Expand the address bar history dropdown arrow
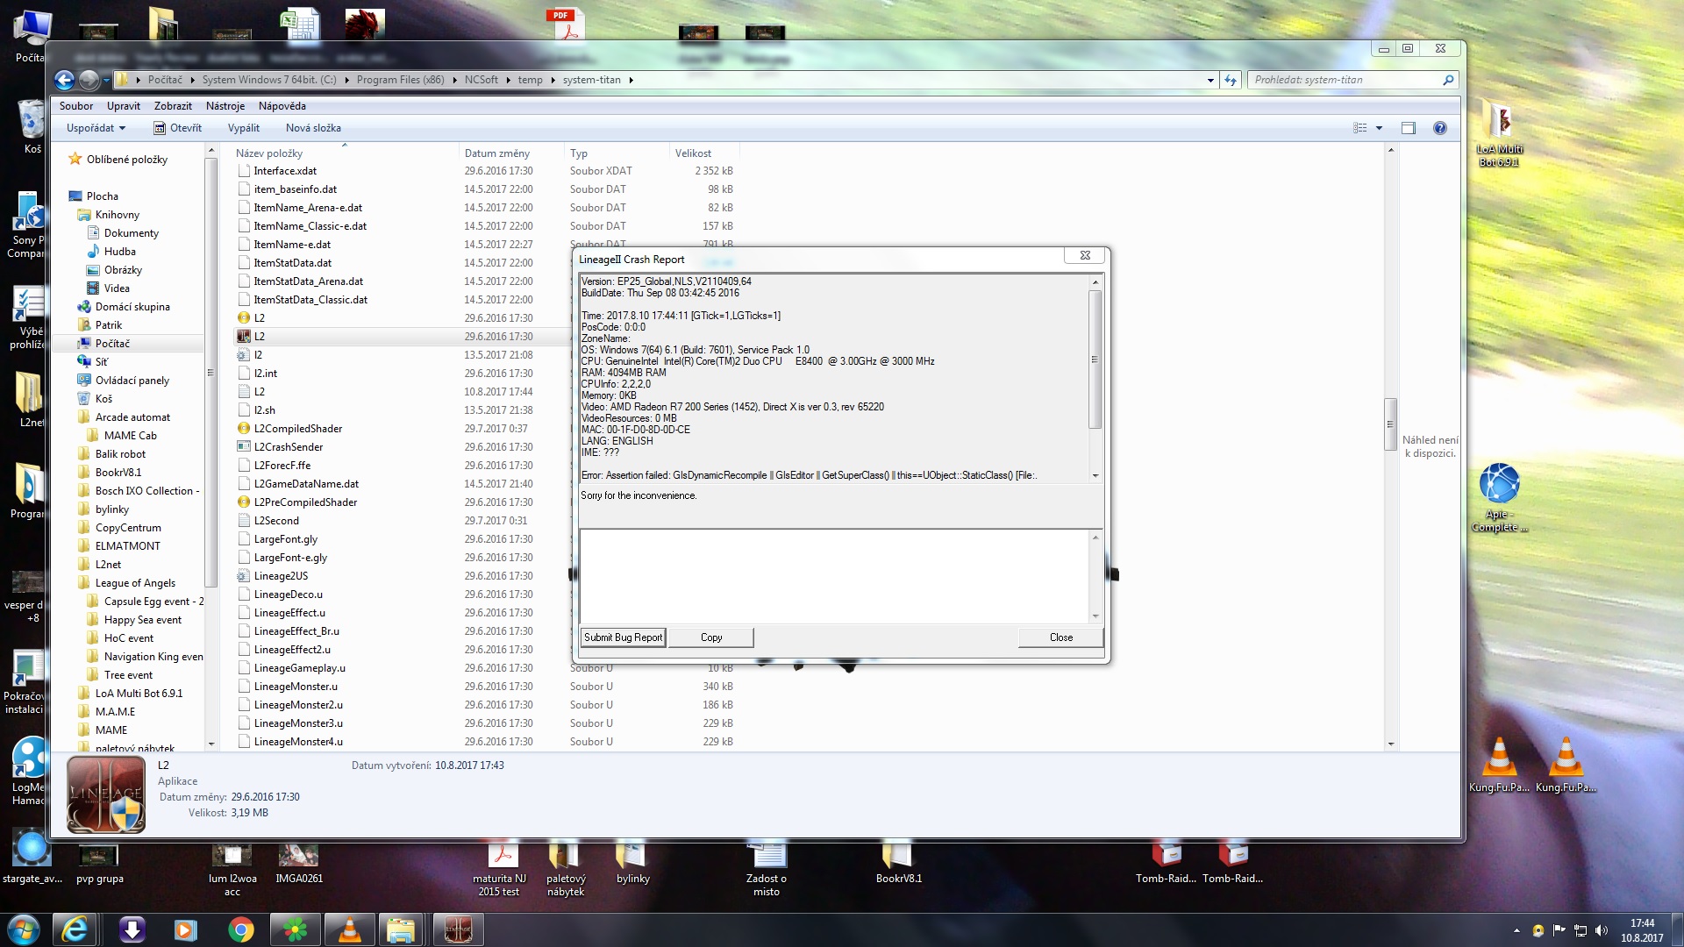 (x=1210, y=80)
